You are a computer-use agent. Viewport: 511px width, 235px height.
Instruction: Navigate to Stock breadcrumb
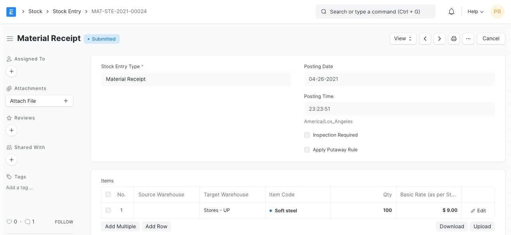(x=35, y=12)
